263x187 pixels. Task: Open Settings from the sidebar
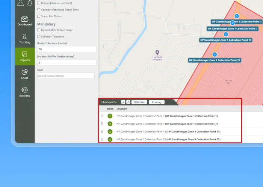coord(24,92)
